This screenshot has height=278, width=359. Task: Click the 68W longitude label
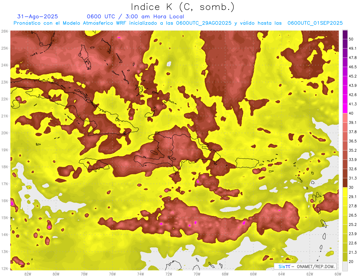[x=225, y=274]
